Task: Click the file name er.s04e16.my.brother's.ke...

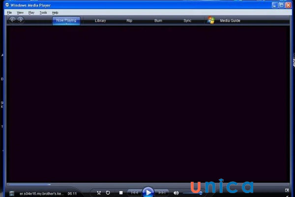Action: (x=42, y=194)
